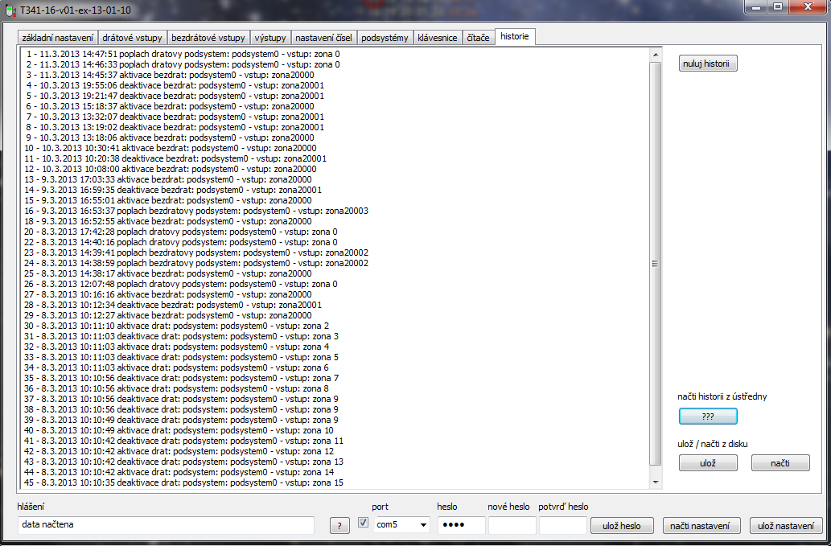Click the application icon in title bar

pos(10,10)
